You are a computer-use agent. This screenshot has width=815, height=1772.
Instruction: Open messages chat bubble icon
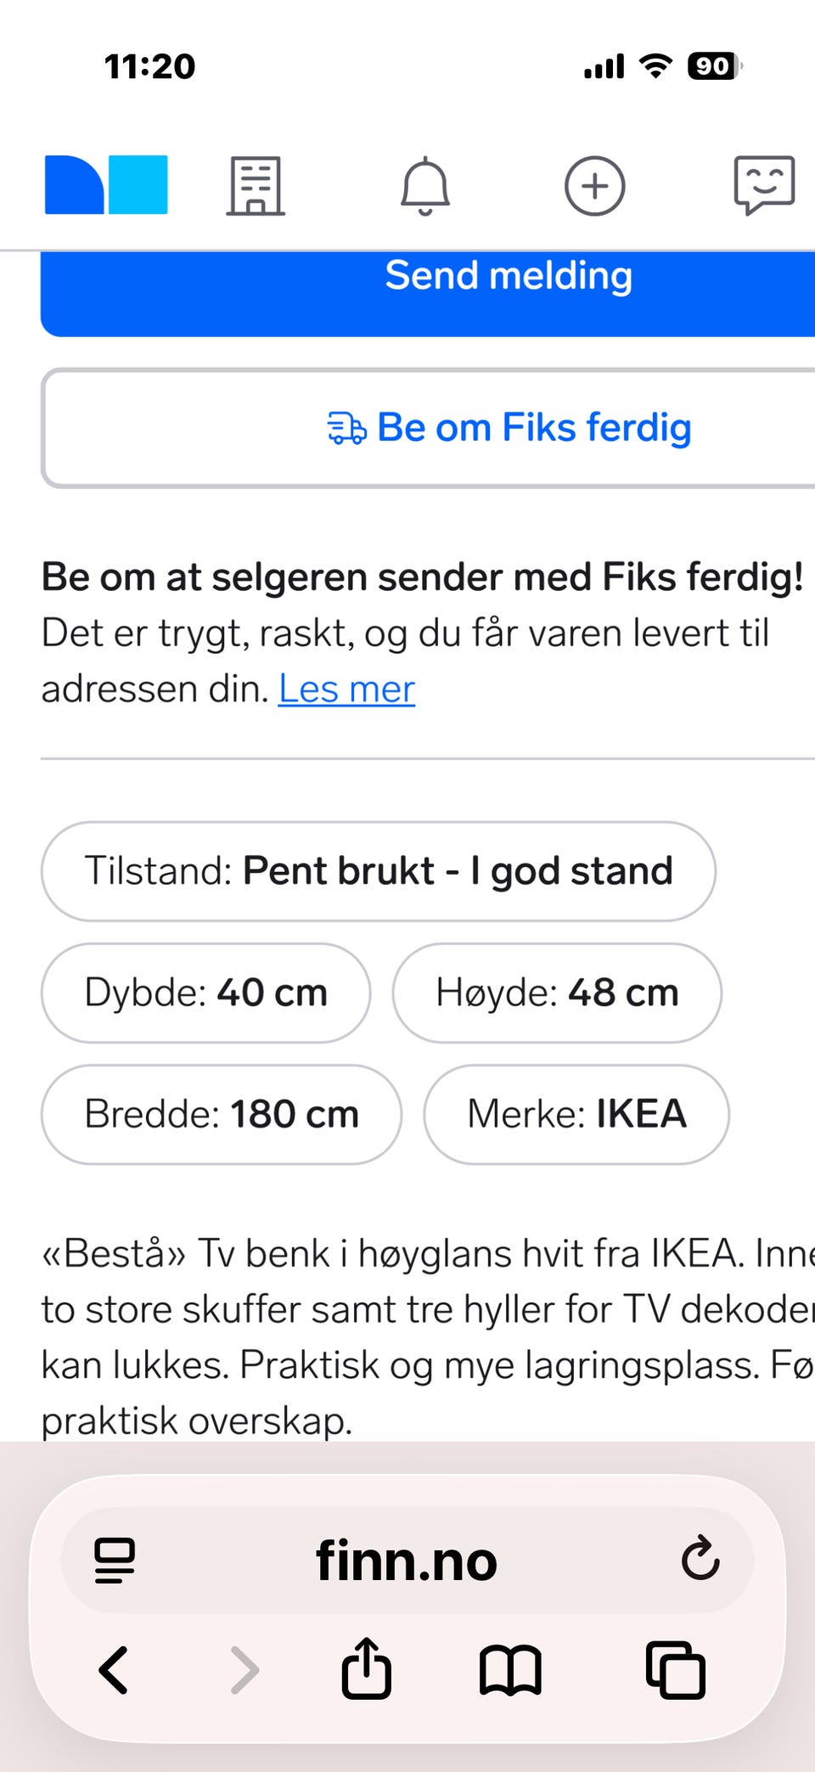pyautogui.click(x=764, y=185)
